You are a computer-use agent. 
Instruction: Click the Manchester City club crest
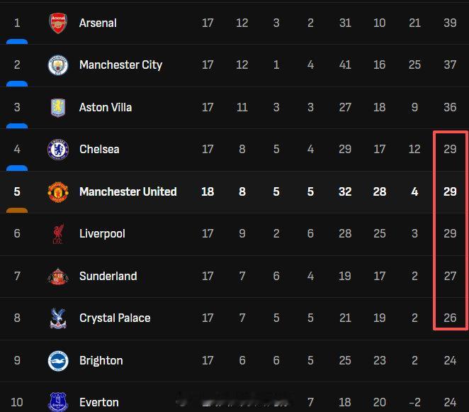[57, 65]
